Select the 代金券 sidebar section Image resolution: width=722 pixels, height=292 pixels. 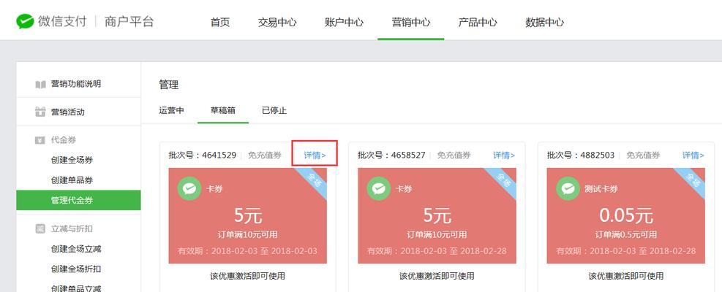(64, 140)
